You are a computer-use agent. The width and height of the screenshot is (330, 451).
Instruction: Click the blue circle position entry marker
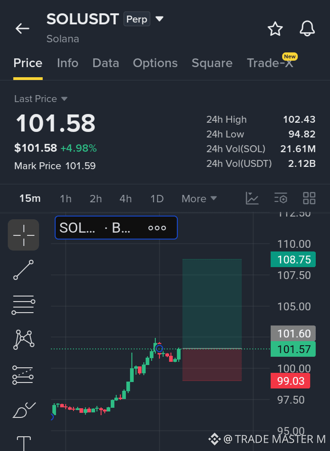159,349
